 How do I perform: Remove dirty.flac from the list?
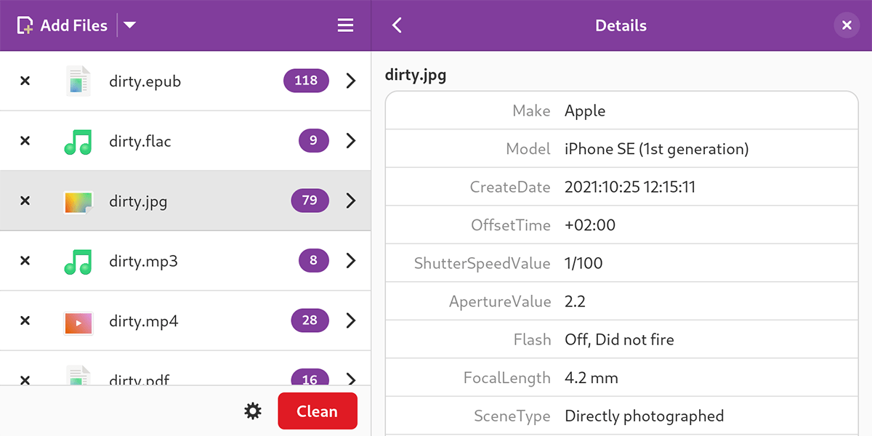(x=24, y=141)
